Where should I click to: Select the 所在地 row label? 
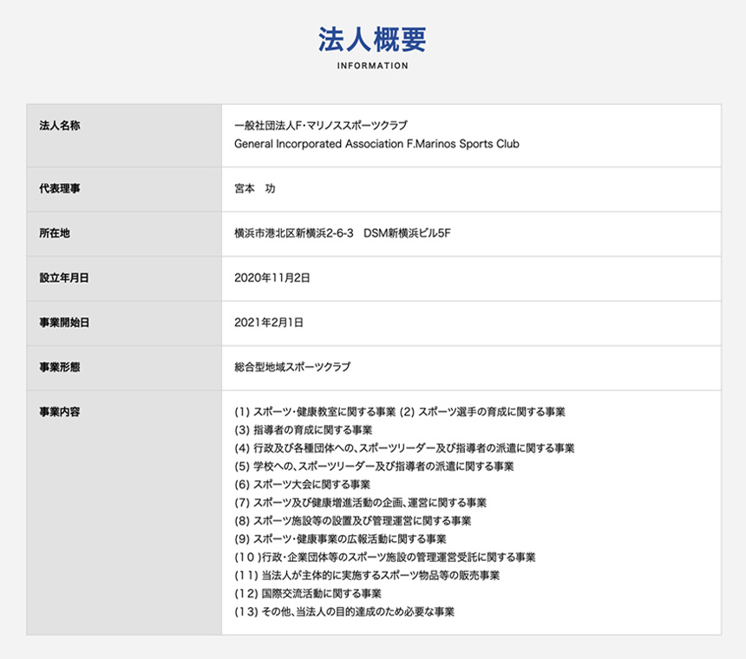pyautogui.click(x=55, y=233)
